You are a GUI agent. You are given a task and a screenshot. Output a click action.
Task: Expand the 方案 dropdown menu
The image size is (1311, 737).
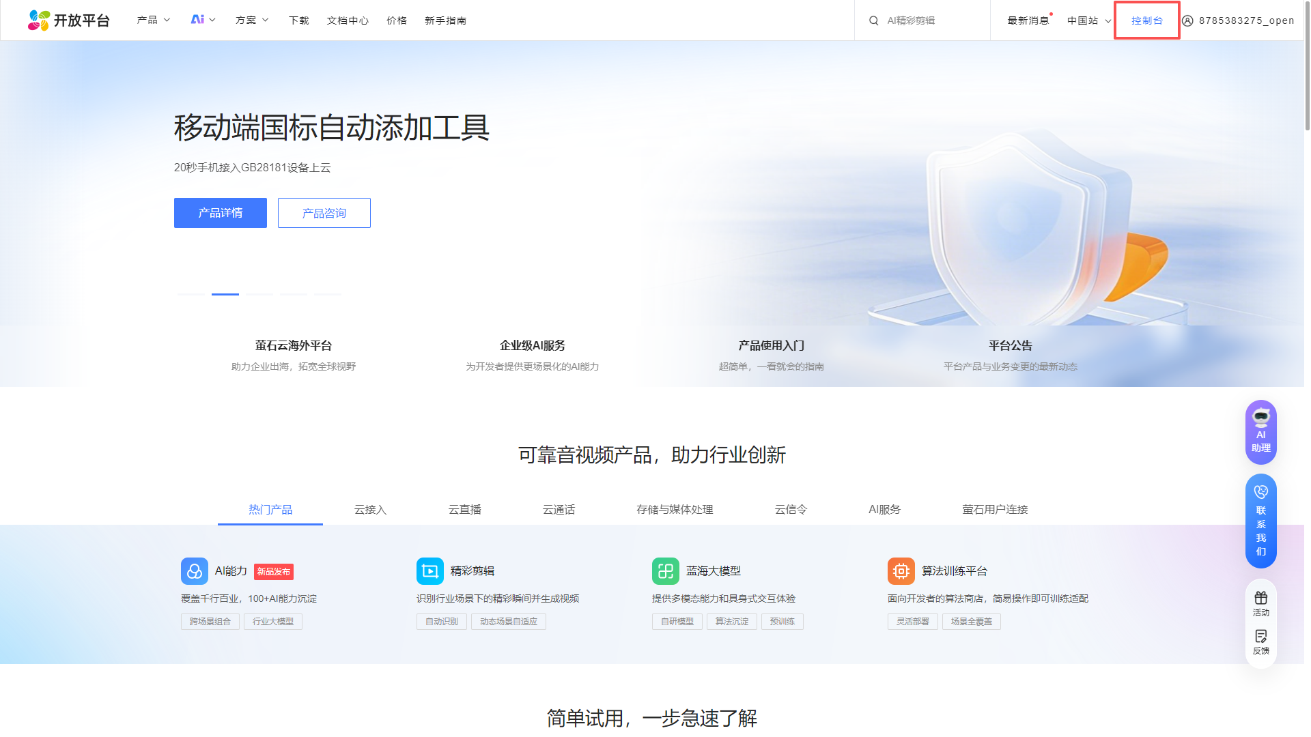(x=252, y=20)
